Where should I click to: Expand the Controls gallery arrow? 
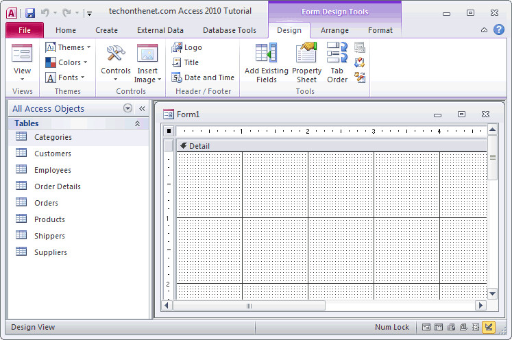click(x=116, y=80)
